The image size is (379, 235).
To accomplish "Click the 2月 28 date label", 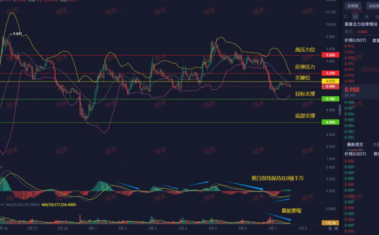I will (x=62, y=229).
